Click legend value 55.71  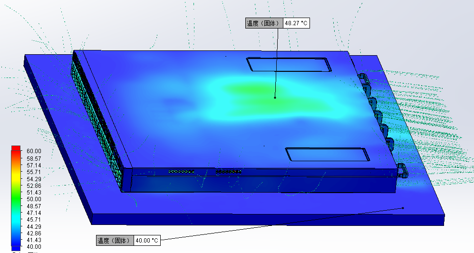tap(34, 172)
